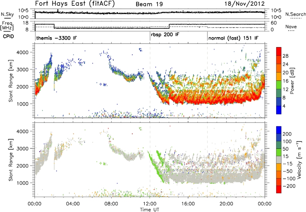Image resolution: width=306 pixels, height=212 pixels.
Task: Click the 'N.Search' legend label
Action: 295,14
